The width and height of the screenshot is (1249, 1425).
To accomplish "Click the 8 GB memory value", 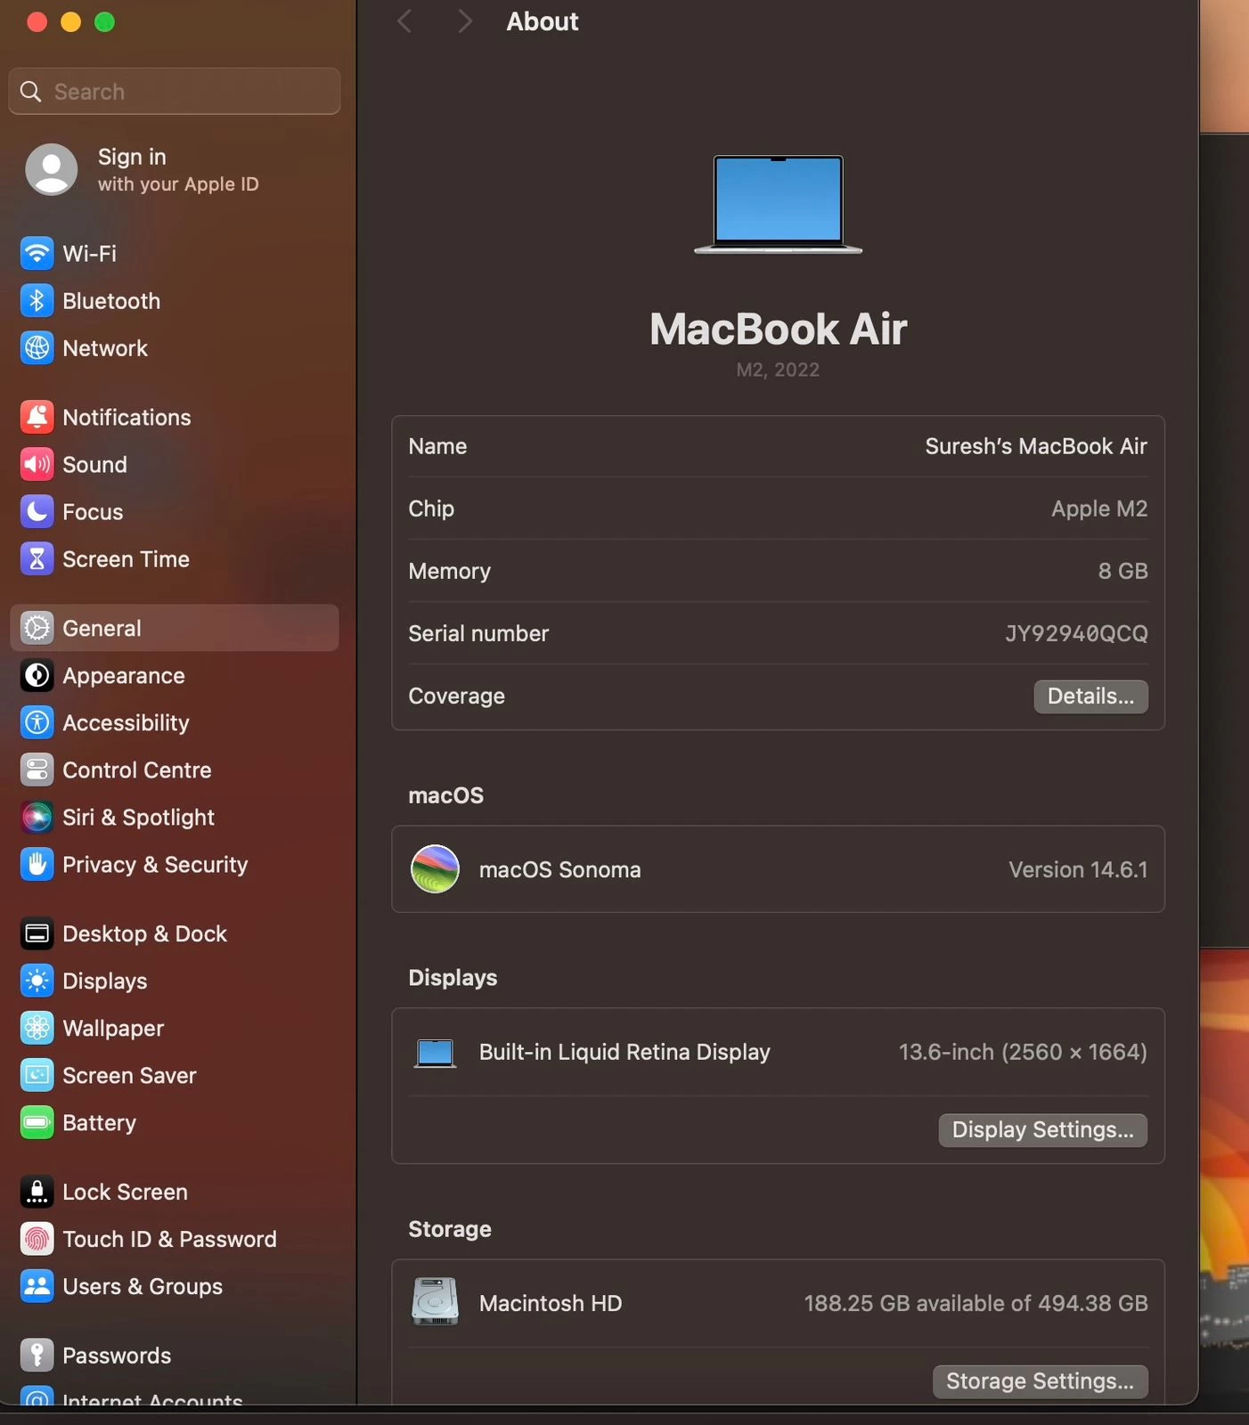I will point(1122,571).
